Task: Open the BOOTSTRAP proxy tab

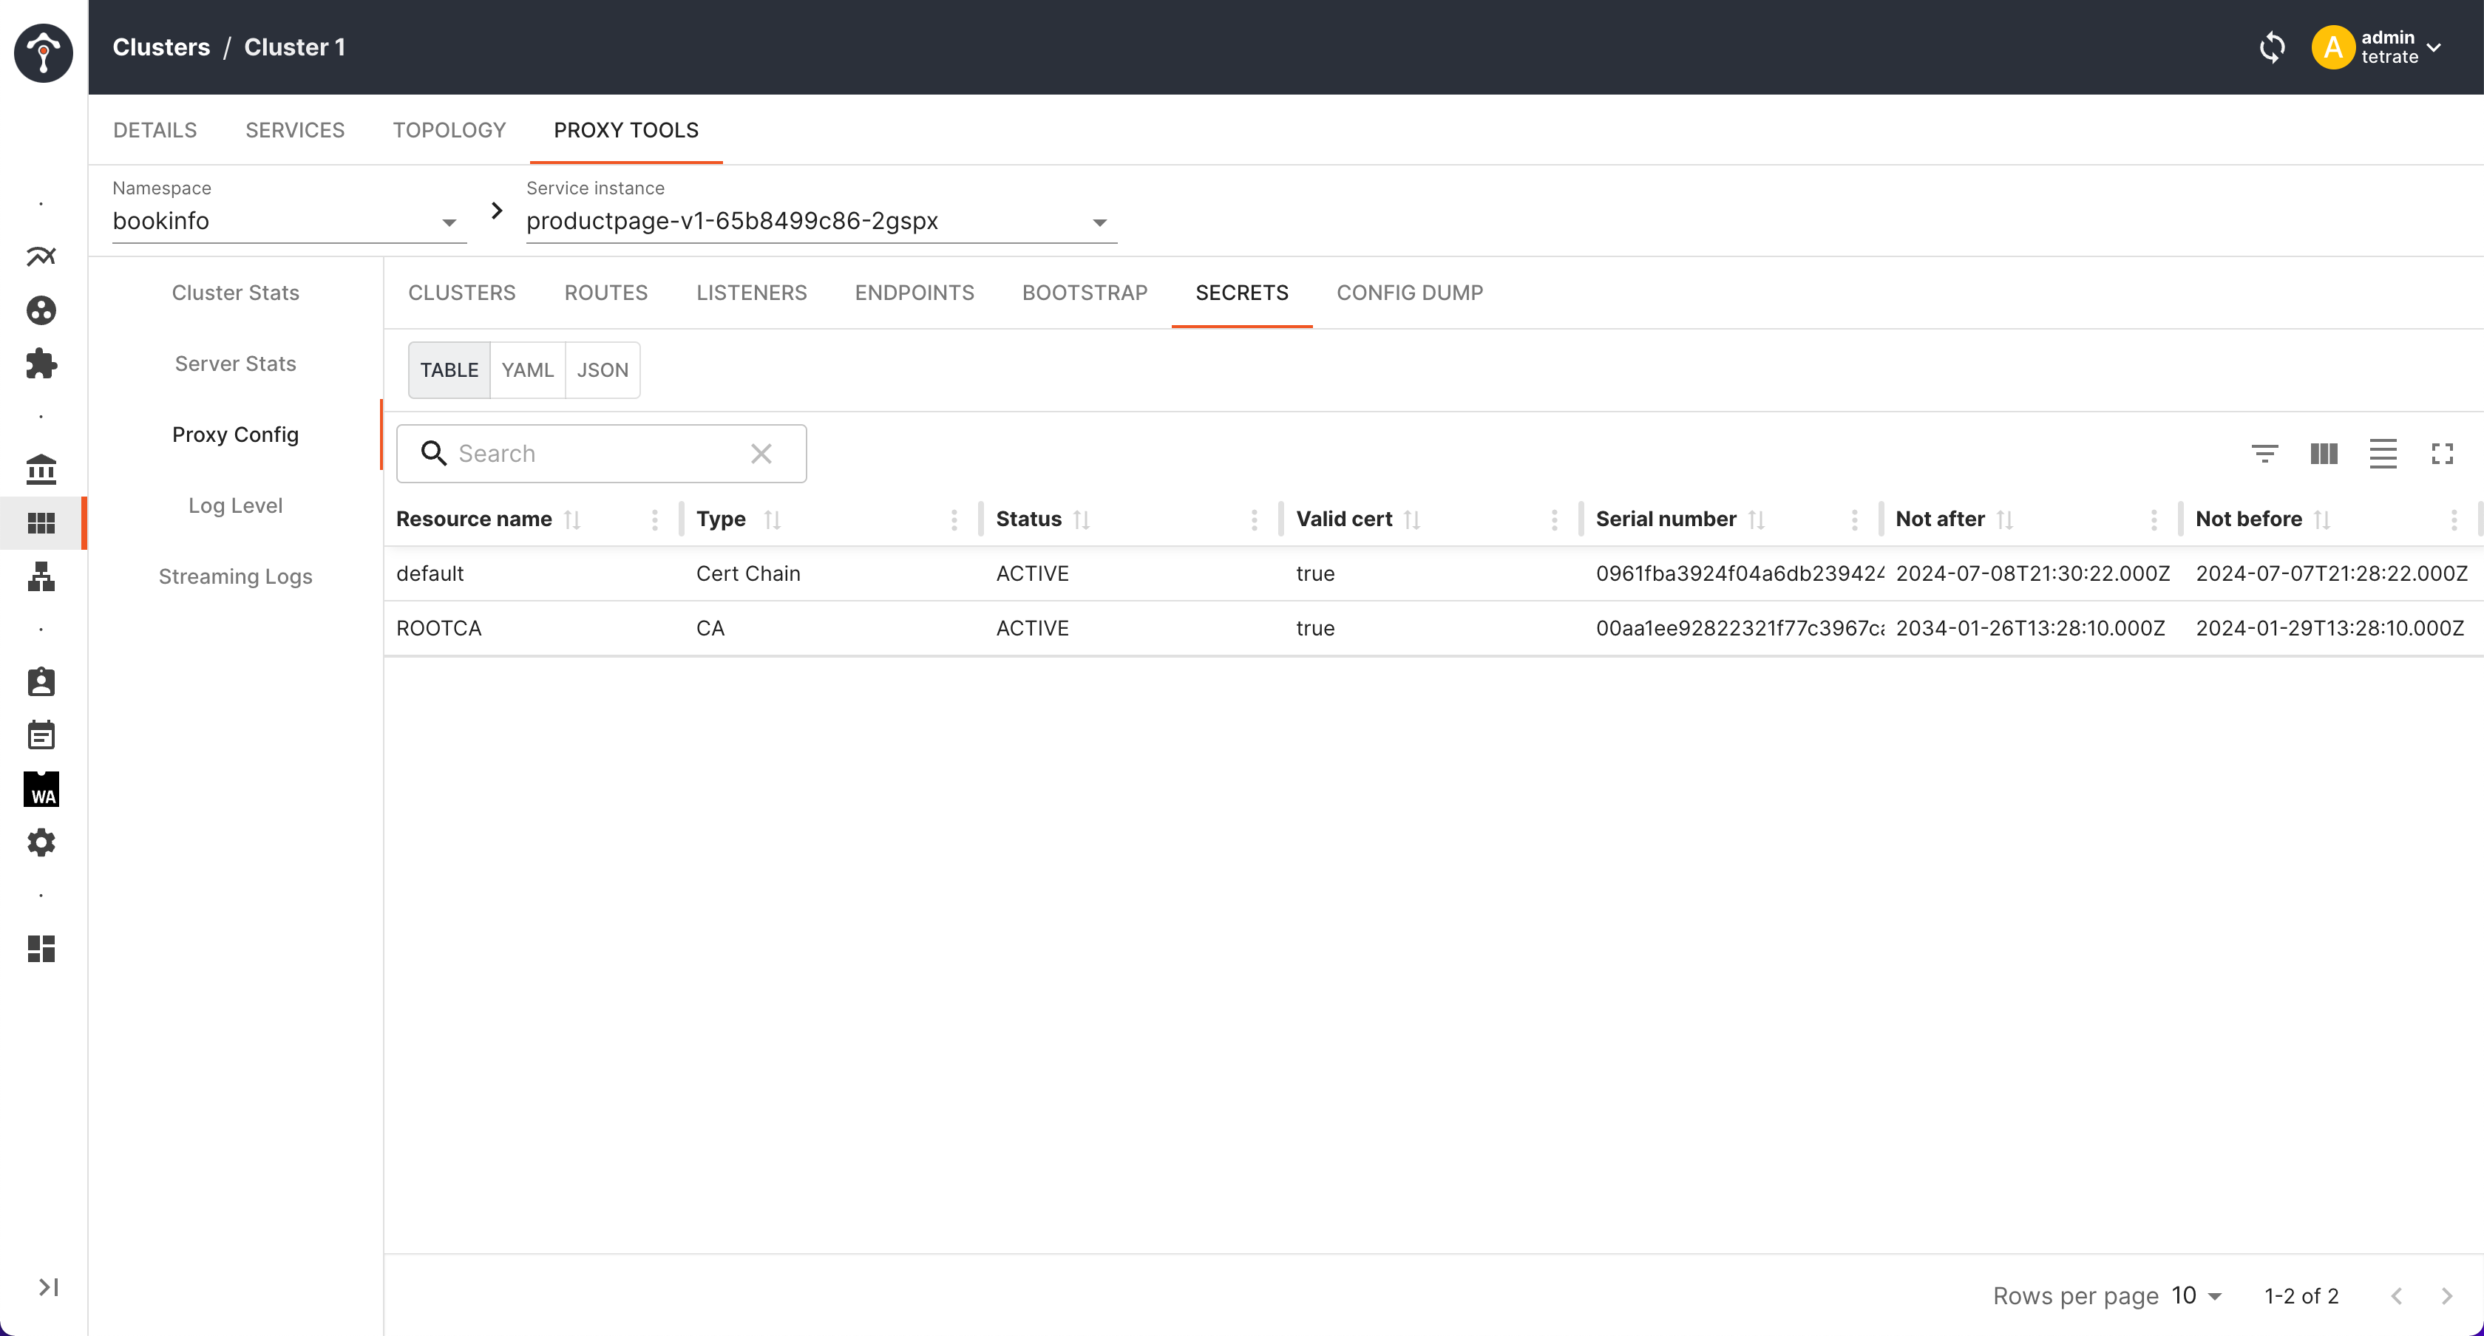Action: pyautogui.click(x=1085, y=293)
